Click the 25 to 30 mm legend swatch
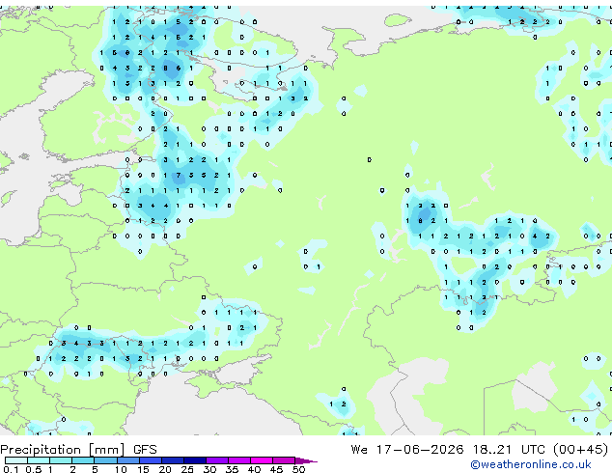 pyautogui.click(x=194, y=460)
